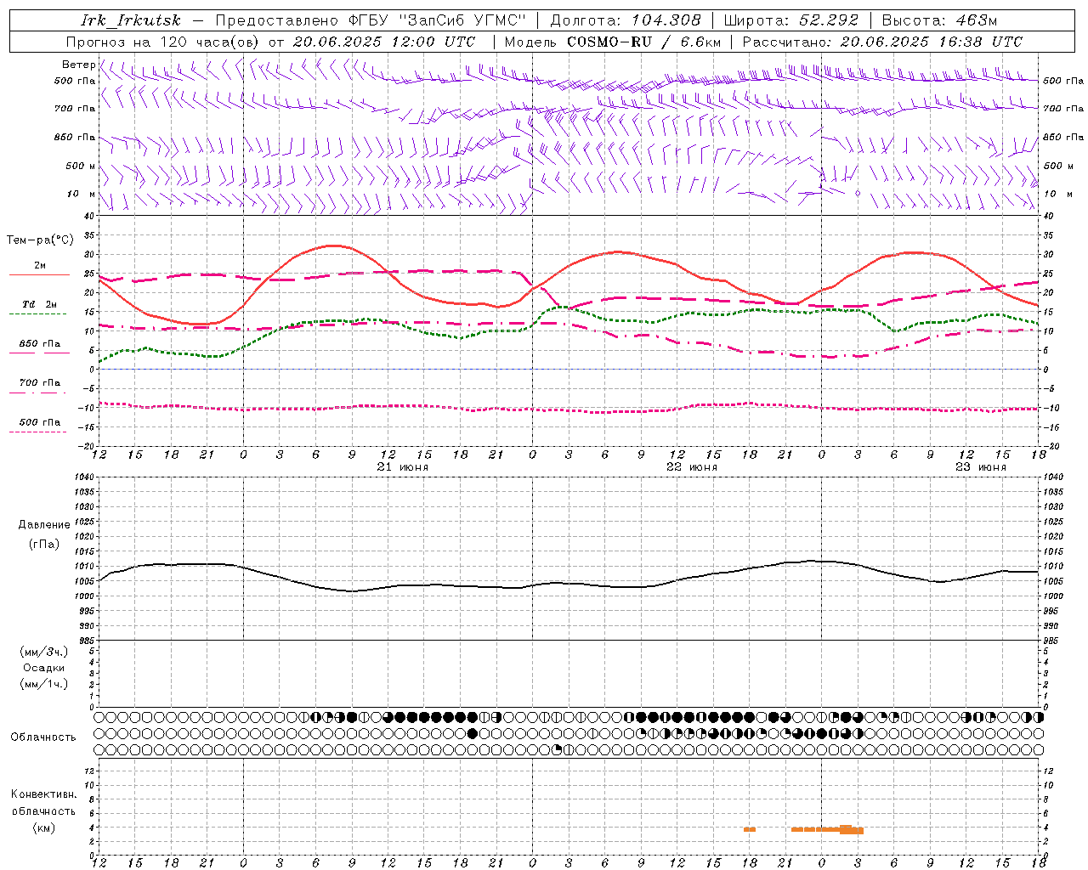Select the Прогноз на 120 часа(ов) text
The width and height of the screenshot is (1088, 870).
[x=164, y=42]
